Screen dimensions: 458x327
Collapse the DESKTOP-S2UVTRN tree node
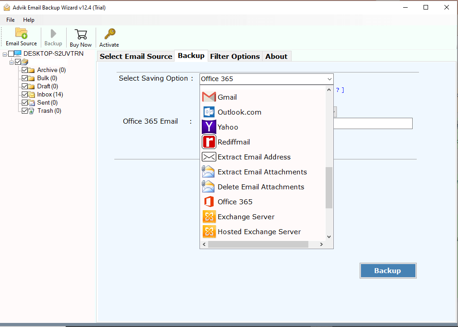pos(5,54)
